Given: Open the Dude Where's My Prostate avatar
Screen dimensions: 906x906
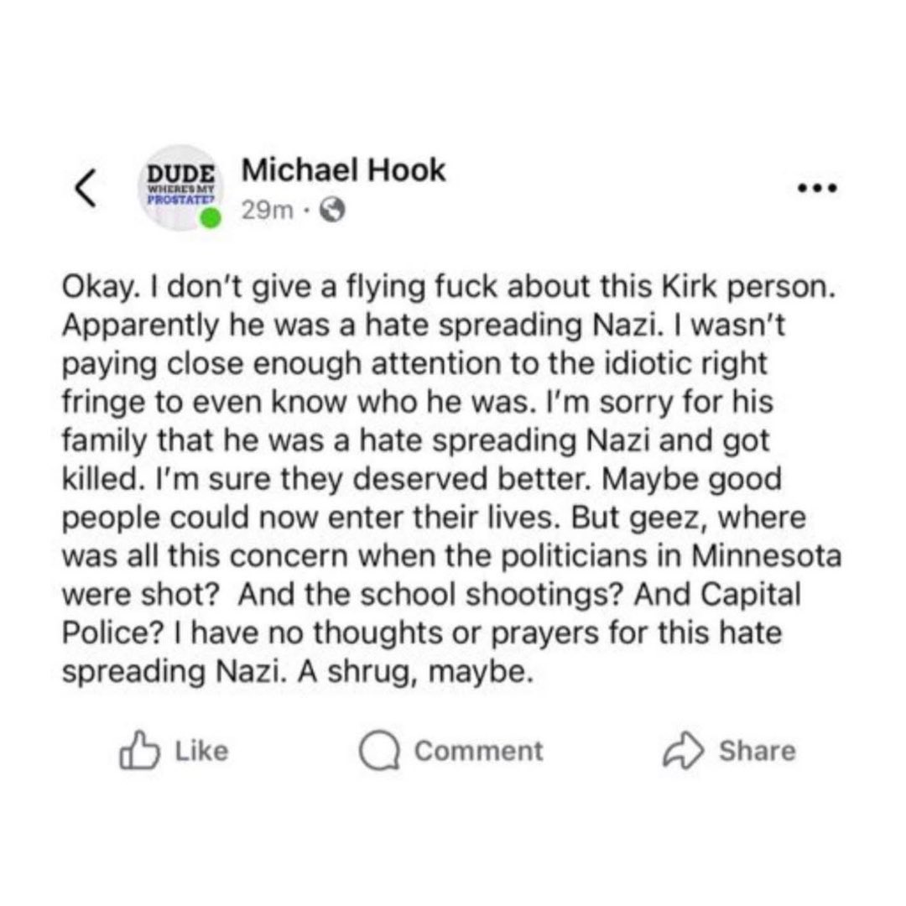Looking at the screenshot, I should coord(180,188).
